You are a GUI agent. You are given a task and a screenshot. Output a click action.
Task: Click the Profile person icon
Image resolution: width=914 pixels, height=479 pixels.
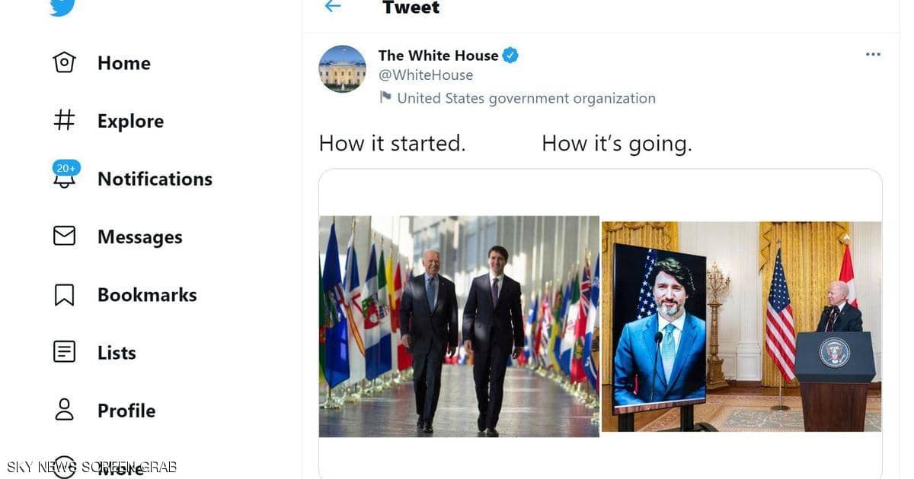pos(64,410)
